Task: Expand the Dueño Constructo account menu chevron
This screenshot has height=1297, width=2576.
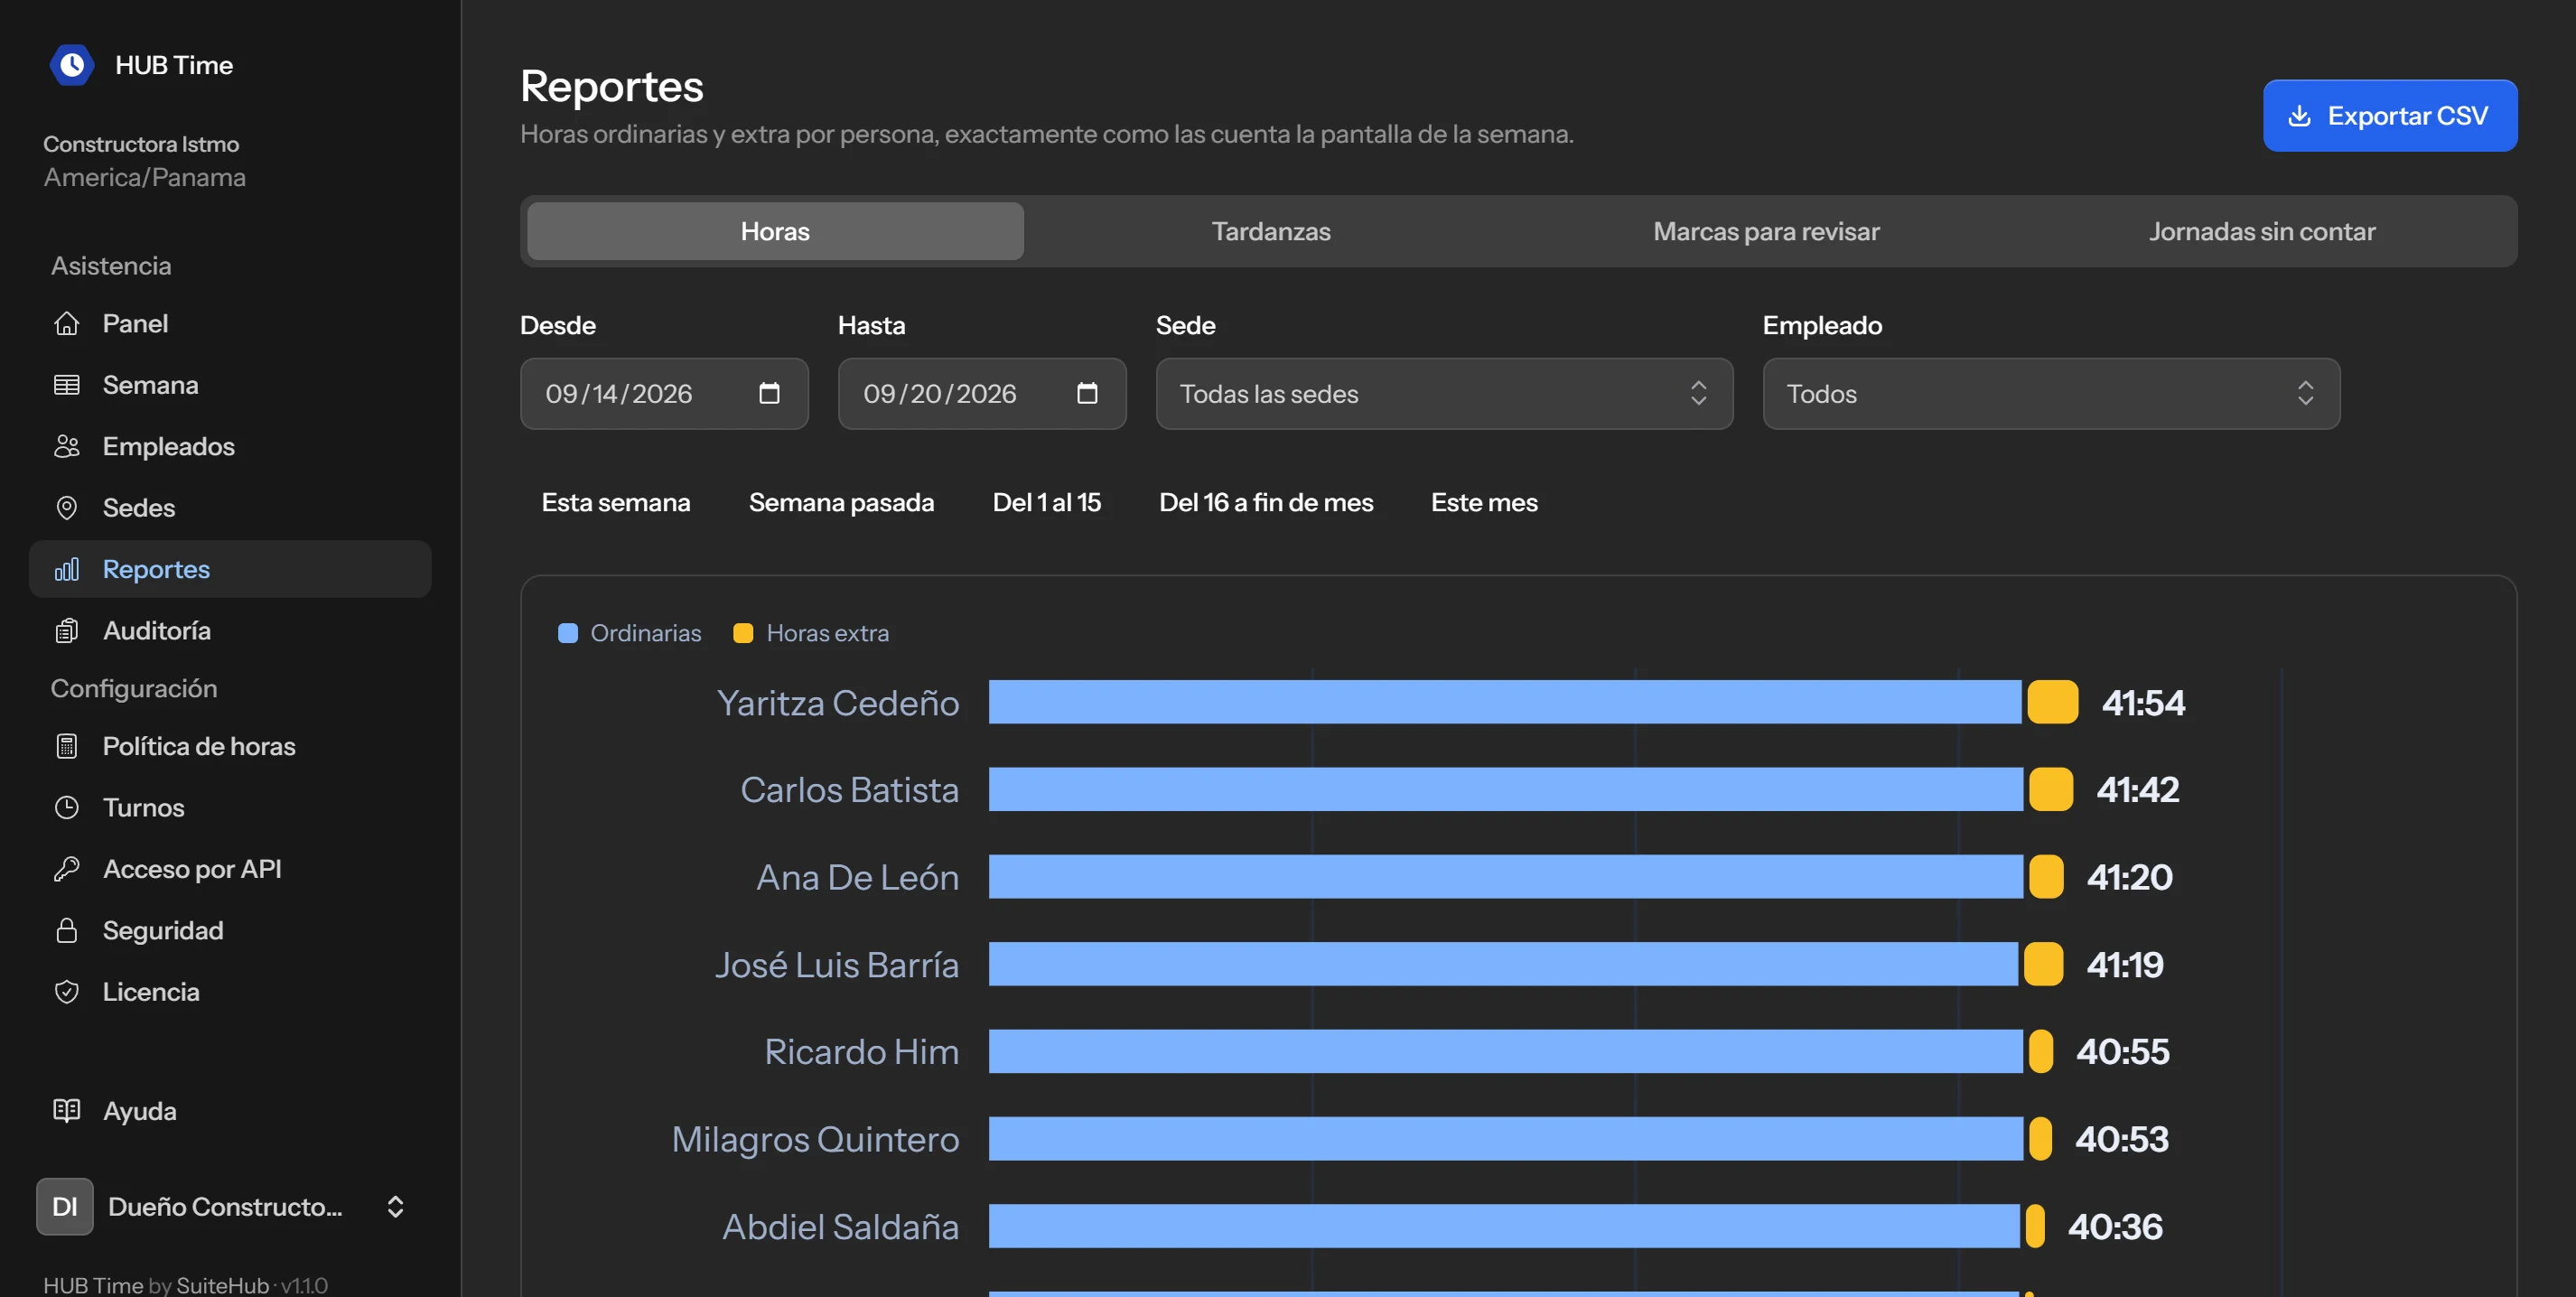Action: point(395,1207)
